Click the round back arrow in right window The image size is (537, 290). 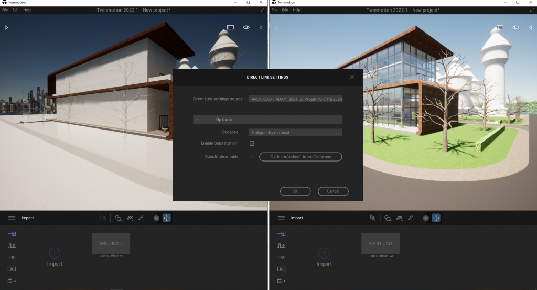click(426, 218)
